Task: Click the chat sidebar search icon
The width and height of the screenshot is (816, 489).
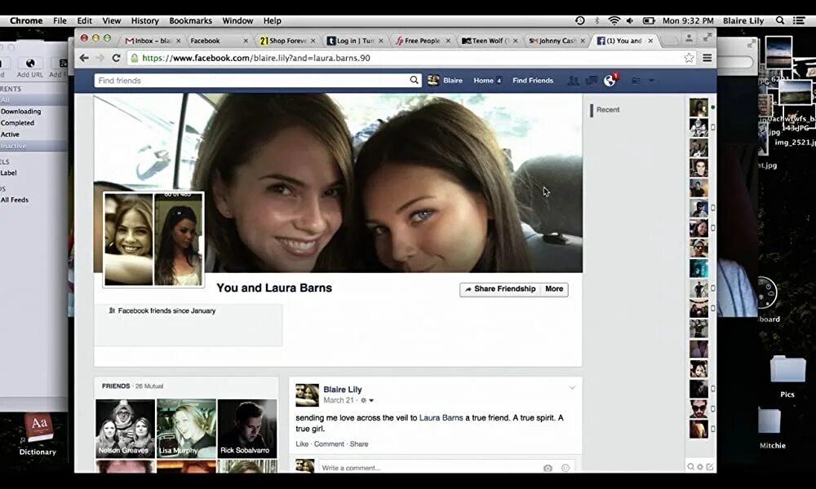Action: coord(690,467)
